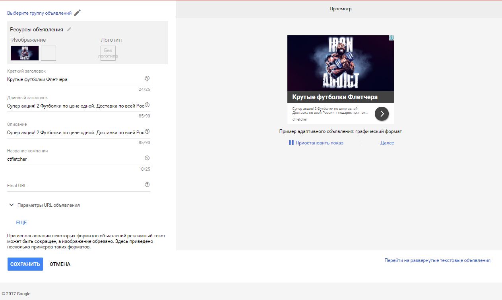Image resolution: width=502 pixels, height=300 pixels.
Task: Click preview headline 'Крутые футболки Флетчера'
Action: tap(335, 97)
